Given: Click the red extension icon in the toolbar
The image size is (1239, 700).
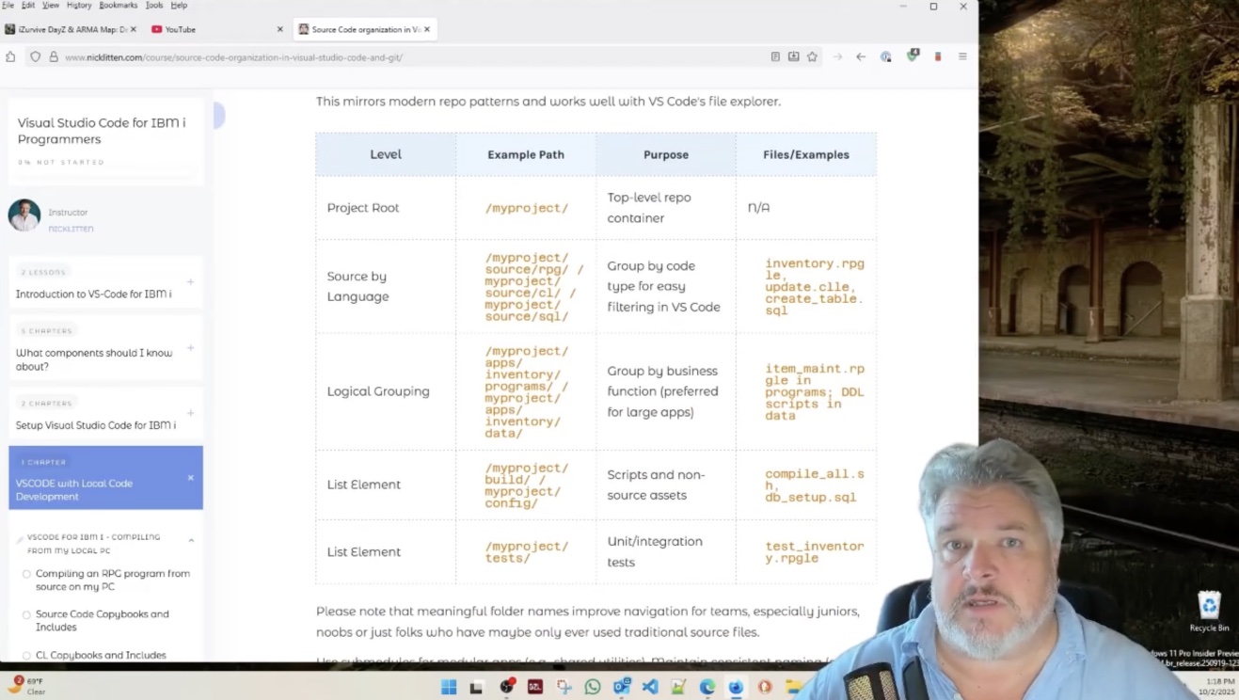Looking at the screenshot, I should click(937, 56).
